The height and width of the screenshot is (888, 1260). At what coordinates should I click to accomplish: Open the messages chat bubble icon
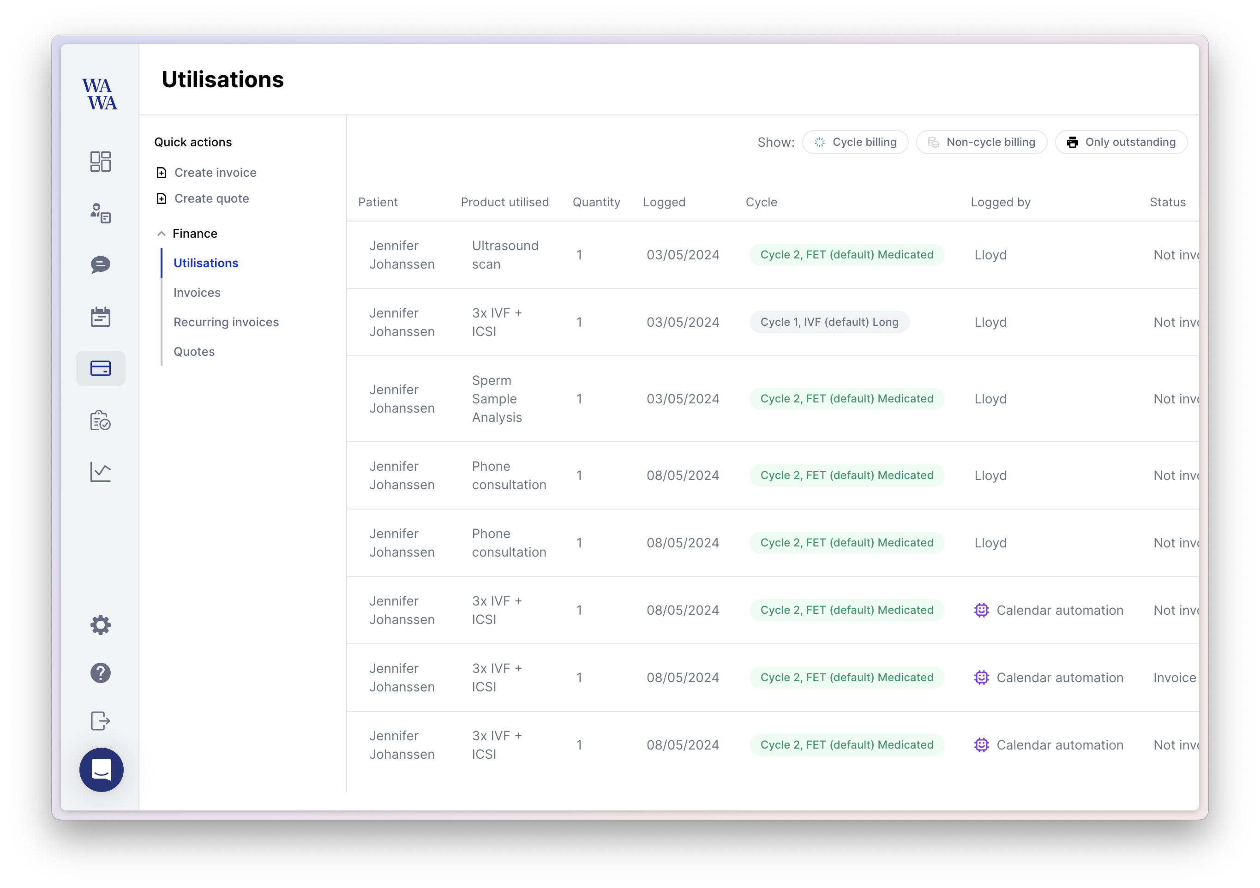(x=101, y=264)
